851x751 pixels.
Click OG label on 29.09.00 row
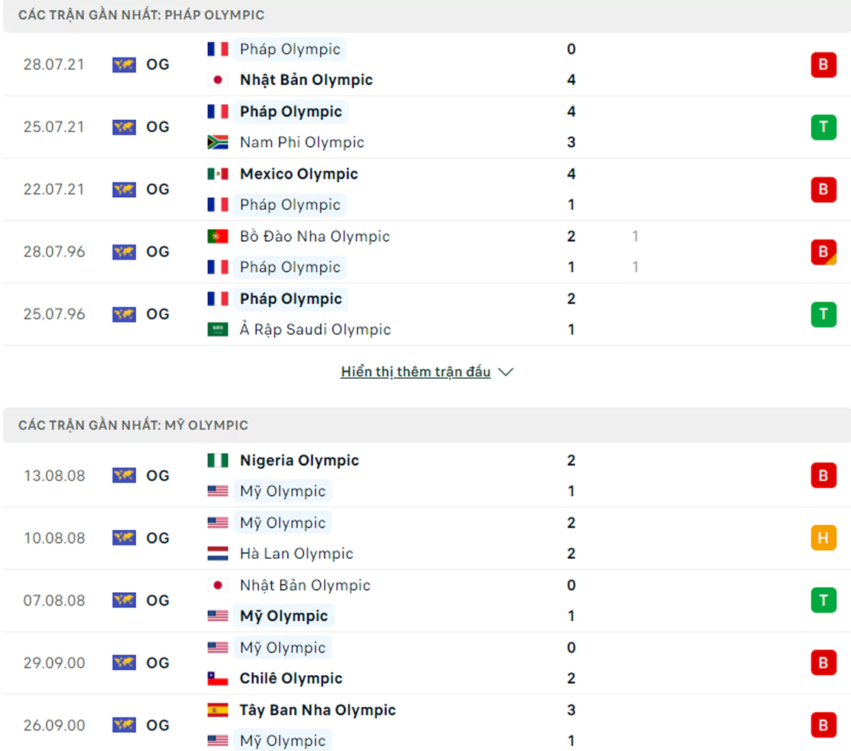[x=157, y=663]
